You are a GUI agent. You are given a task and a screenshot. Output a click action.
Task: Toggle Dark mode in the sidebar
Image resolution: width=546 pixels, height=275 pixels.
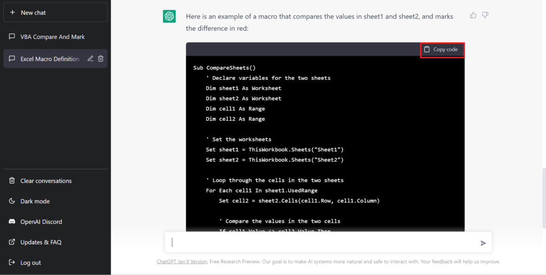pyautogui.click(x=35, y=201)
